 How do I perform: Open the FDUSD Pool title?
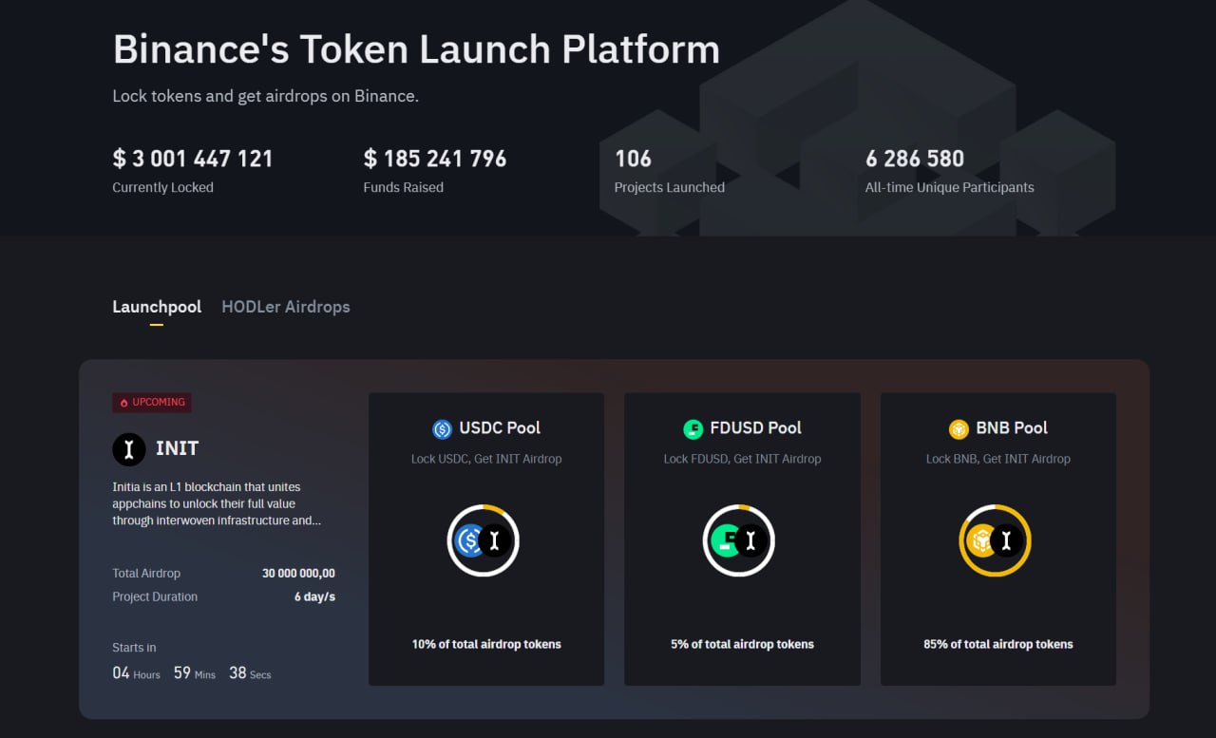755,428
